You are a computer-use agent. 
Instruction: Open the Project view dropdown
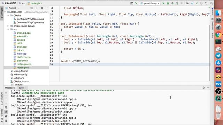click(12, 8)
